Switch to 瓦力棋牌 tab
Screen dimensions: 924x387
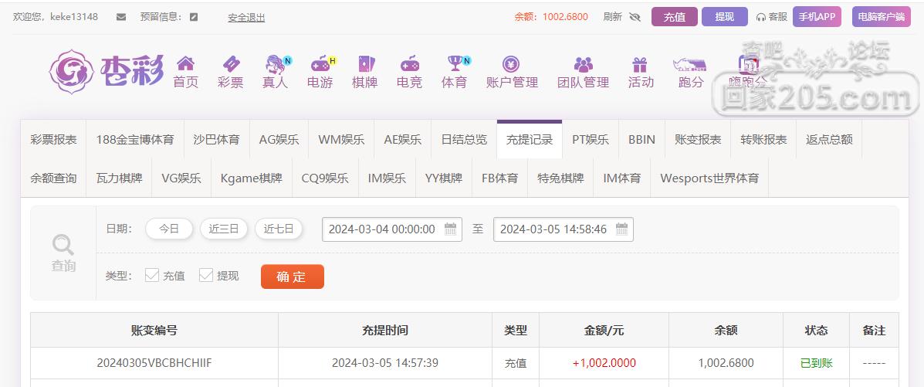[x=119, y=178]
